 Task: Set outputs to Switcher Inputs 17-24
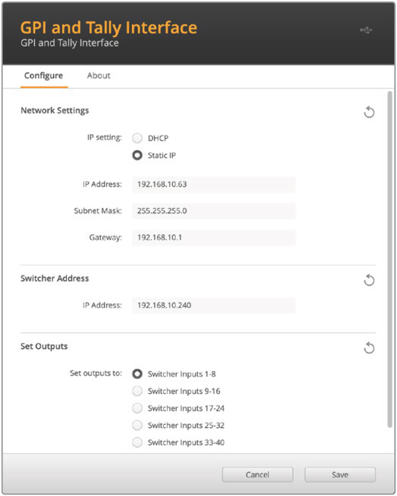[138, 408]
